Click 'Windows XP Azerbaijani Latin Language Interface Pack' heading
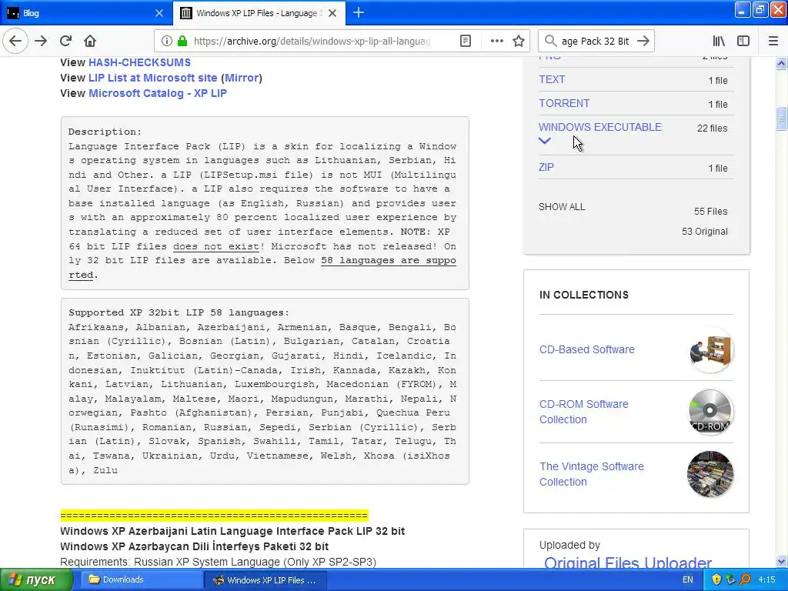 pos(232,531)
